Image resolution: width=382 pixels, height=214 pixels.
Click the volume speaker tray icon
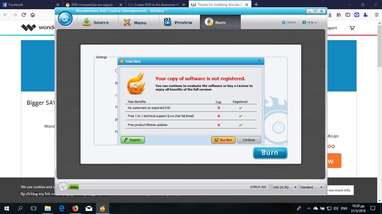(x=336, y=208)
